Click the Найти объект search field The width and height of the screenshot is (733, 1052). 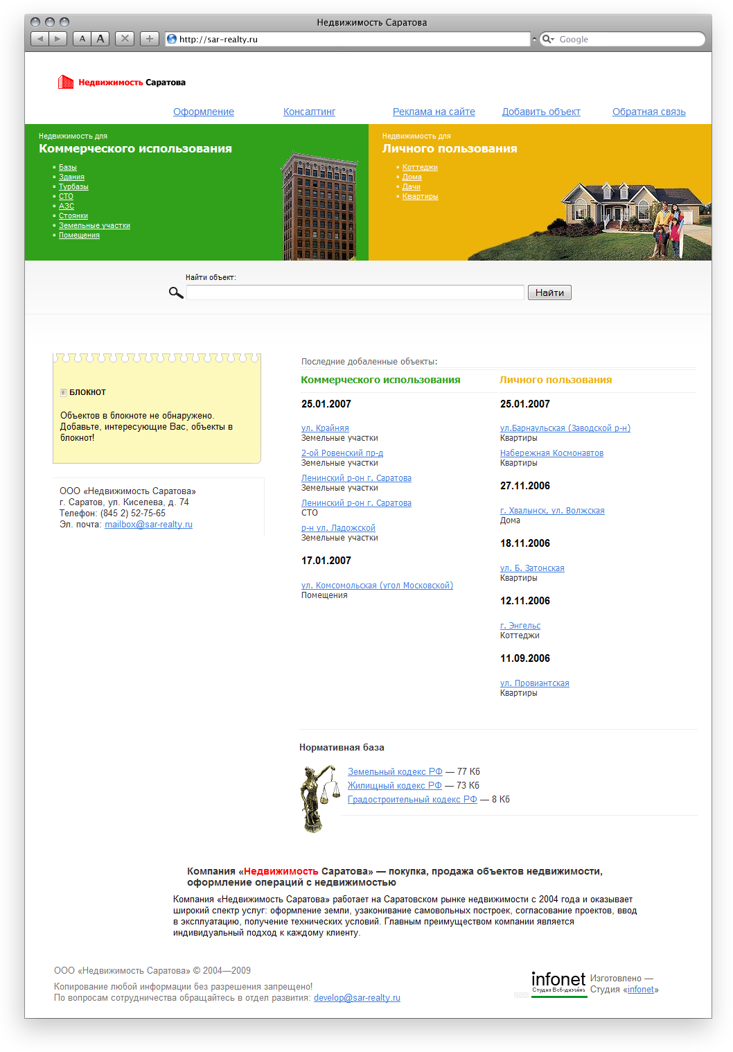point(355,292)
